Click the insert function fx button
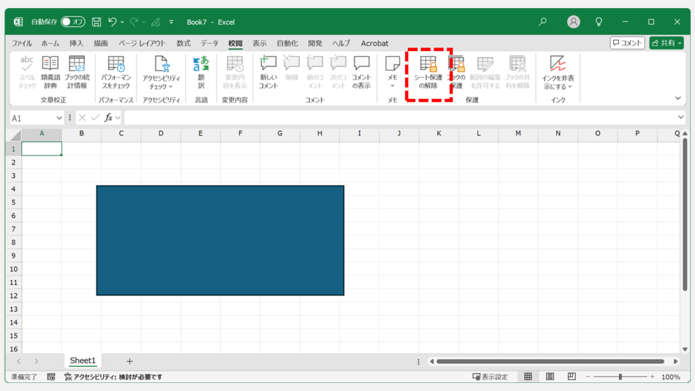Image resolution: width=695 pixels, height=391 pixels. (x=108, y=117)
